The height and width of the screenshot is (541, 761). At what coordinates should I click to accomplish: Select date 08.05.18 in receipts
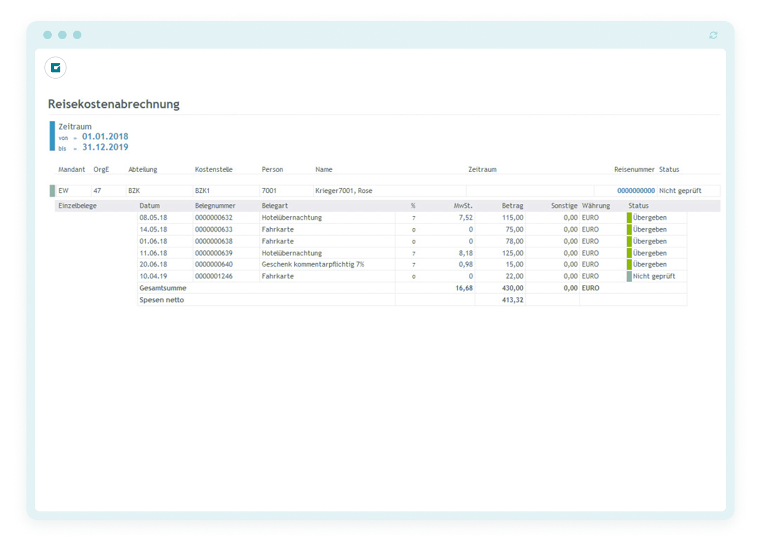[153, 218]
